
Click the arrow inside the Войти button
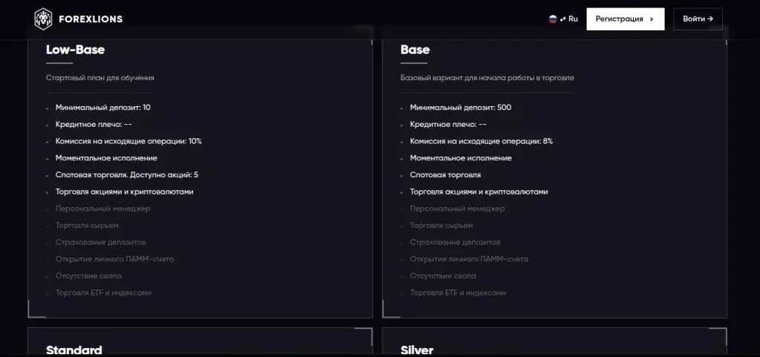710,19
